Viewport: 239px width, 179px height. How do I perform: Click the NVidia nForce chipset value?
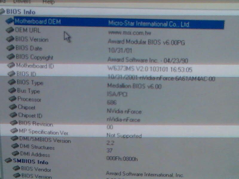coord(124,111)
